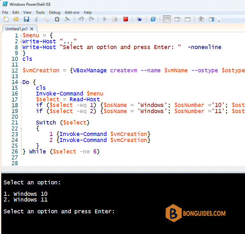Start PowerShell in a separate window icon
The image size is (245, 234).
point(153,19)
